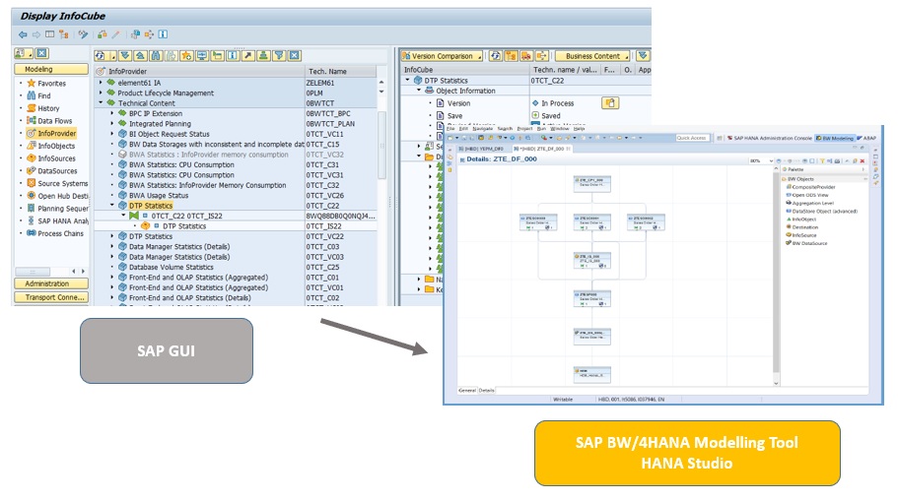Select Open ODS View in the Palette
The width and height of the screenshot is (898, 501).
806,195
